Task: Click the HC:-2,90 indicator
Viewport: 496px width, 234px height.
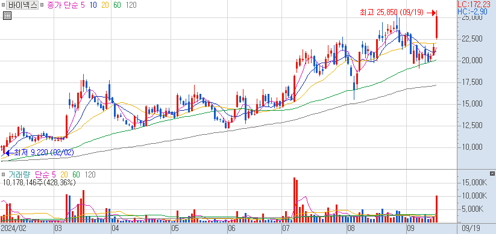Action: click(472, 11)
